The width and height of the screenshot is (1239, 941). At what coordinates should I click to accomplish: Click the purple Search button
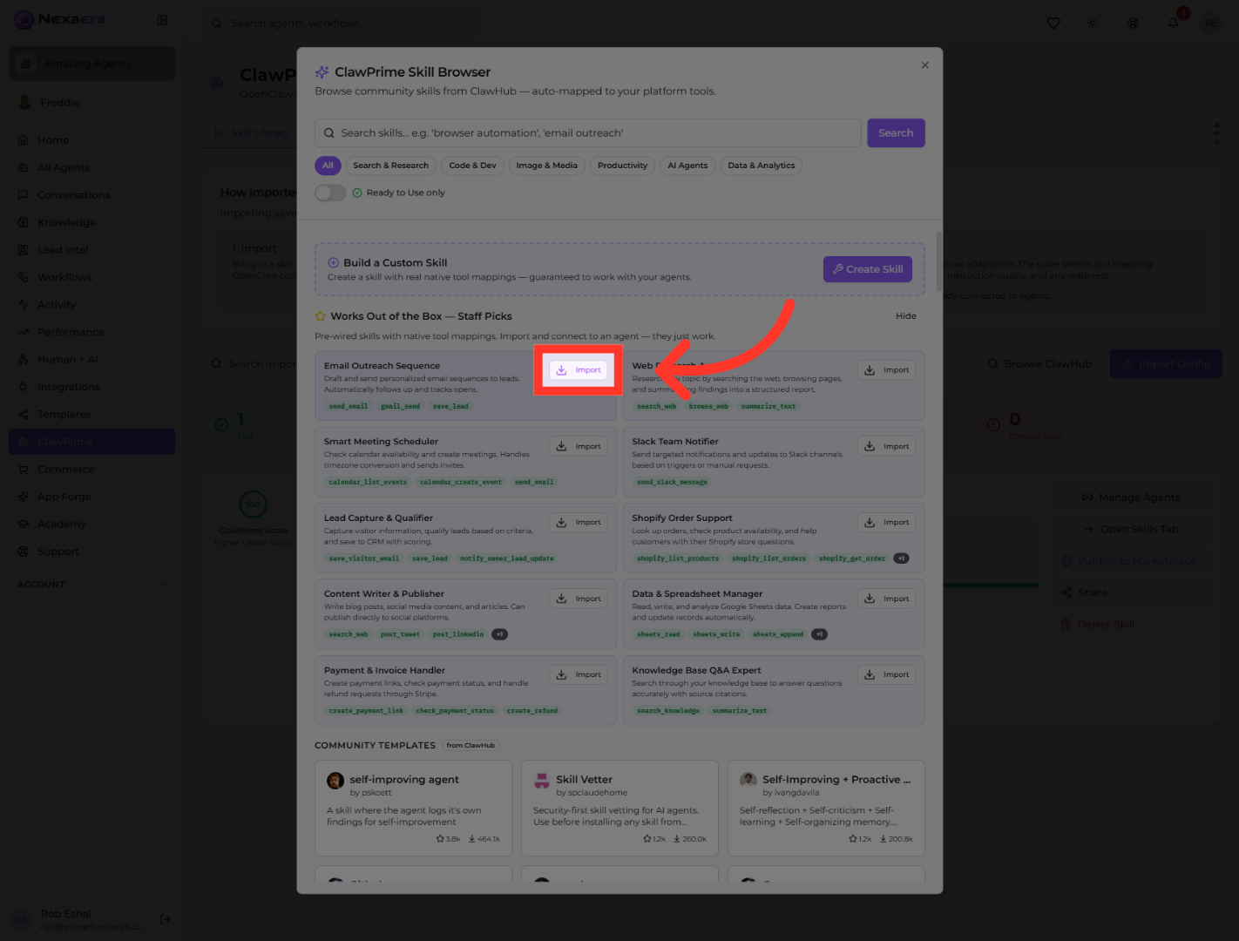click(x=896, y=133)
